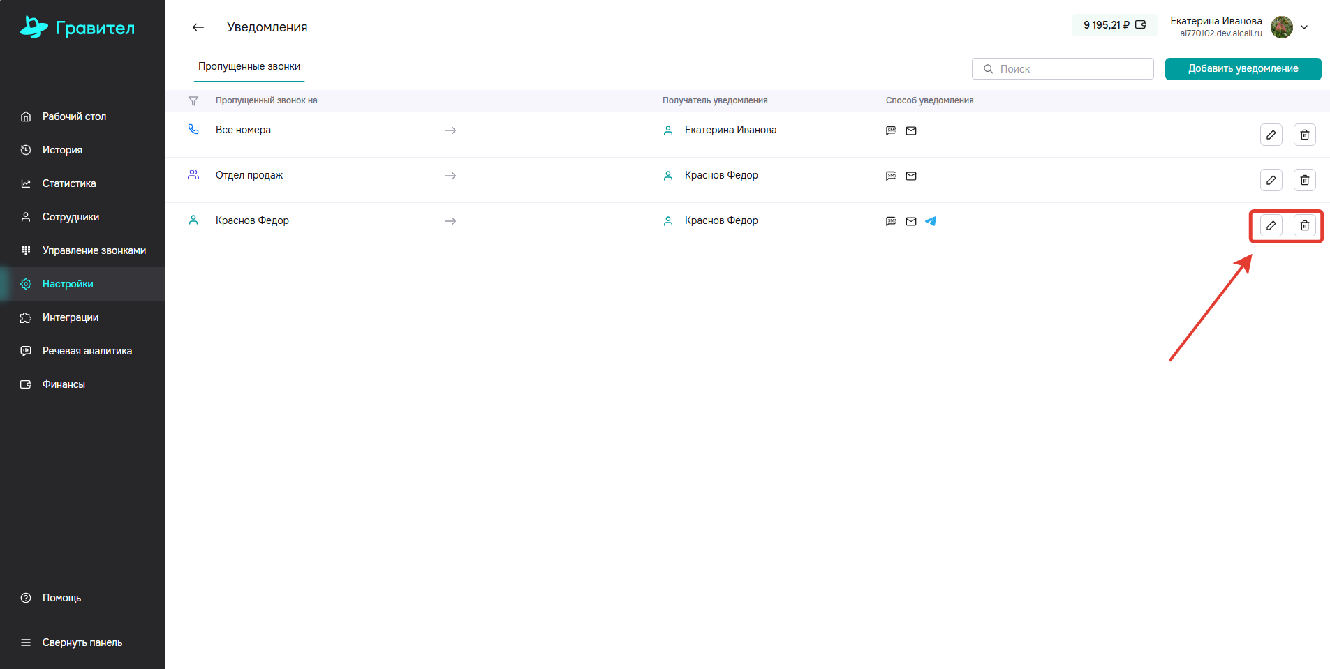The image size is (1330, 669).
Task: Open the filter funnel icon in table header
Action: pyautogui.click(x=193, y=101)
